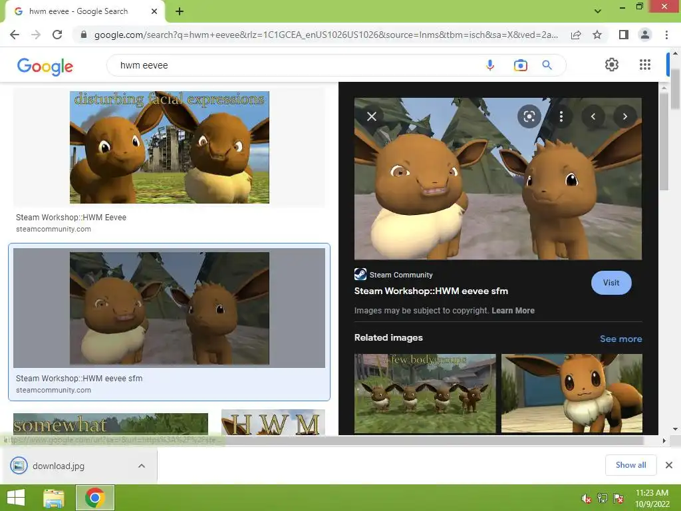
Task: Bookmark this page with the star
Action: 597,35
